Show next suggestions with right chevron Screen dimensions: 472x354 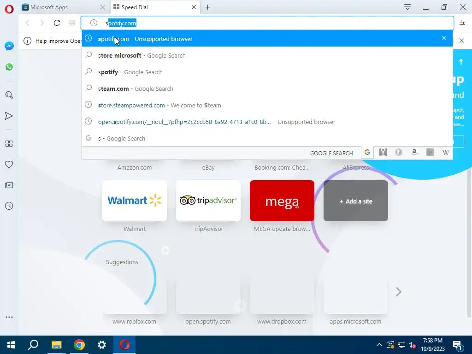[399, 292]
